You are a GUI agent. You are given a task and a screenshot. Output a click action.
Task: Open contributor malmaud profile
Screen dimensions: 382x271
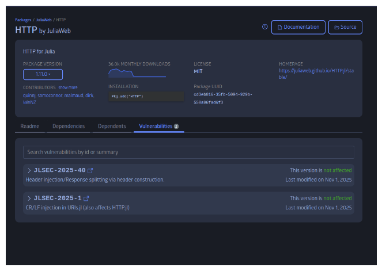click(x=74, y=96)
